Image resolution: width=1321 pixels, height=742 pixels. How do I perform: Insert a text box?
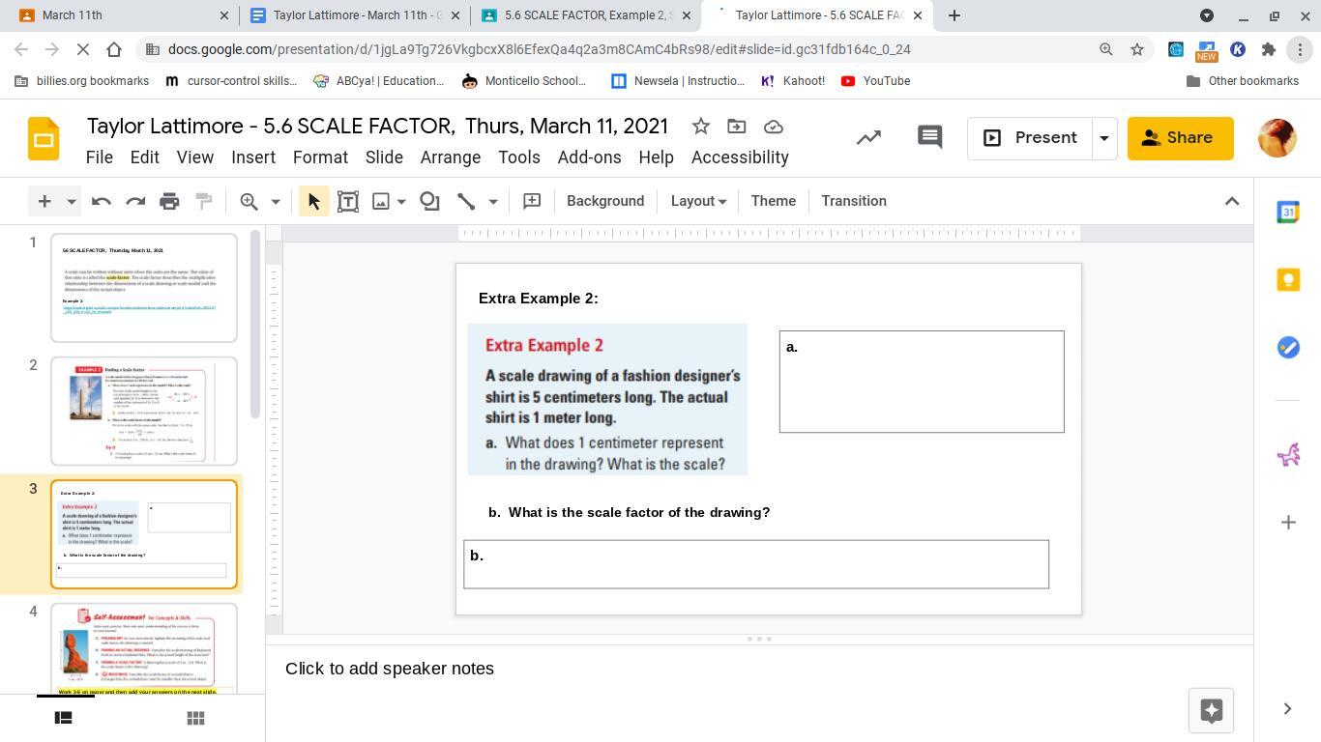[x=348, y=201]
